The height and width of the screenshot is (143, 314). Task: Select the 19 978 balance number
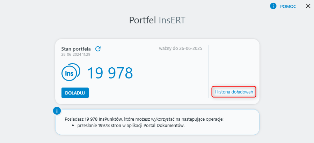pos(110,73)
